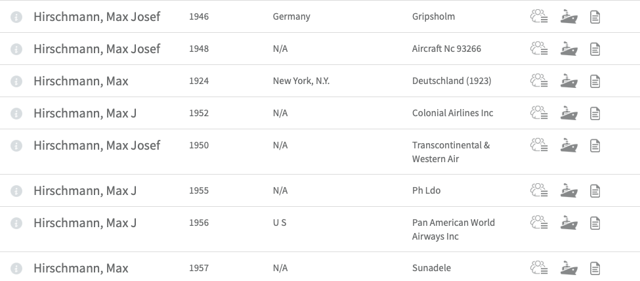The image size is (640, 281).
Task: Click info icon beside 1950 Max Josef record
Action: (16, 145)
